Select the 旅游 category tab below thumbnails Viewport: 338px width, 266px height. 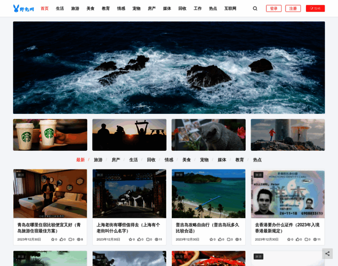[x=98, y=160]
